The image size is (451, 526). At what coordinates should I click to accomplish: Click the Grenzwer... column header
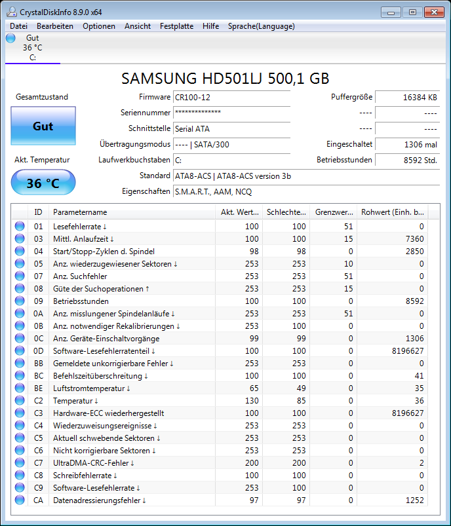click(333, 212)
